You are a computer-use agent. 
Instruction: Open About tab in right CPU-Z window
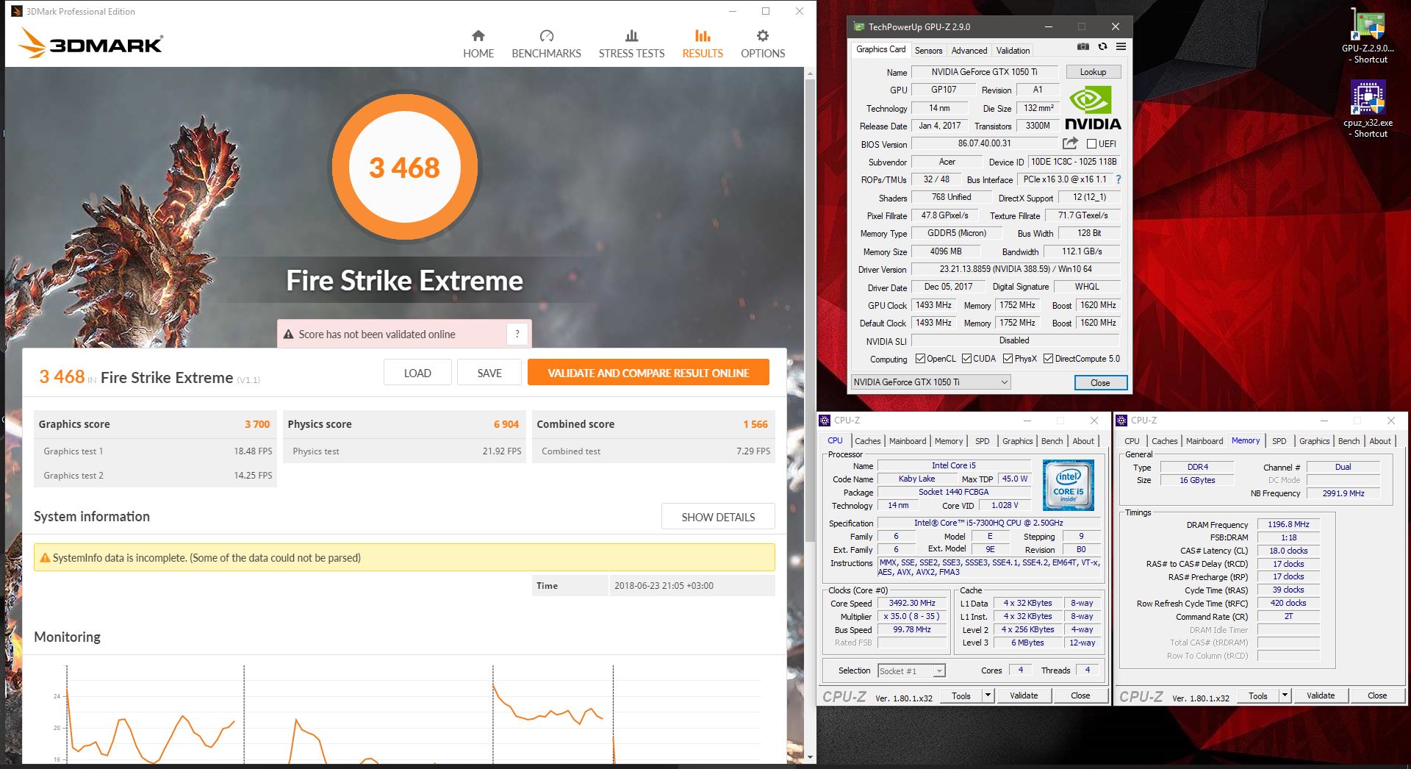point(1379,441)
